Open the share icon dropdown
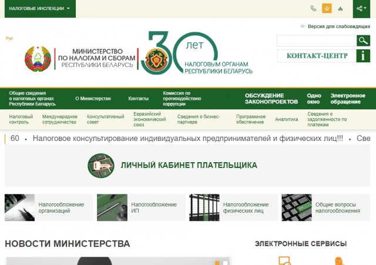 point(361,9)
